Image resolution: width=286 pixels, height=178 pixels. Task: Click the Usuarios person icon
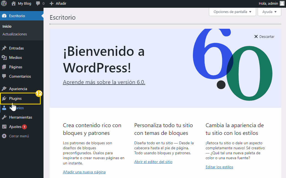[x=4, y=108]
